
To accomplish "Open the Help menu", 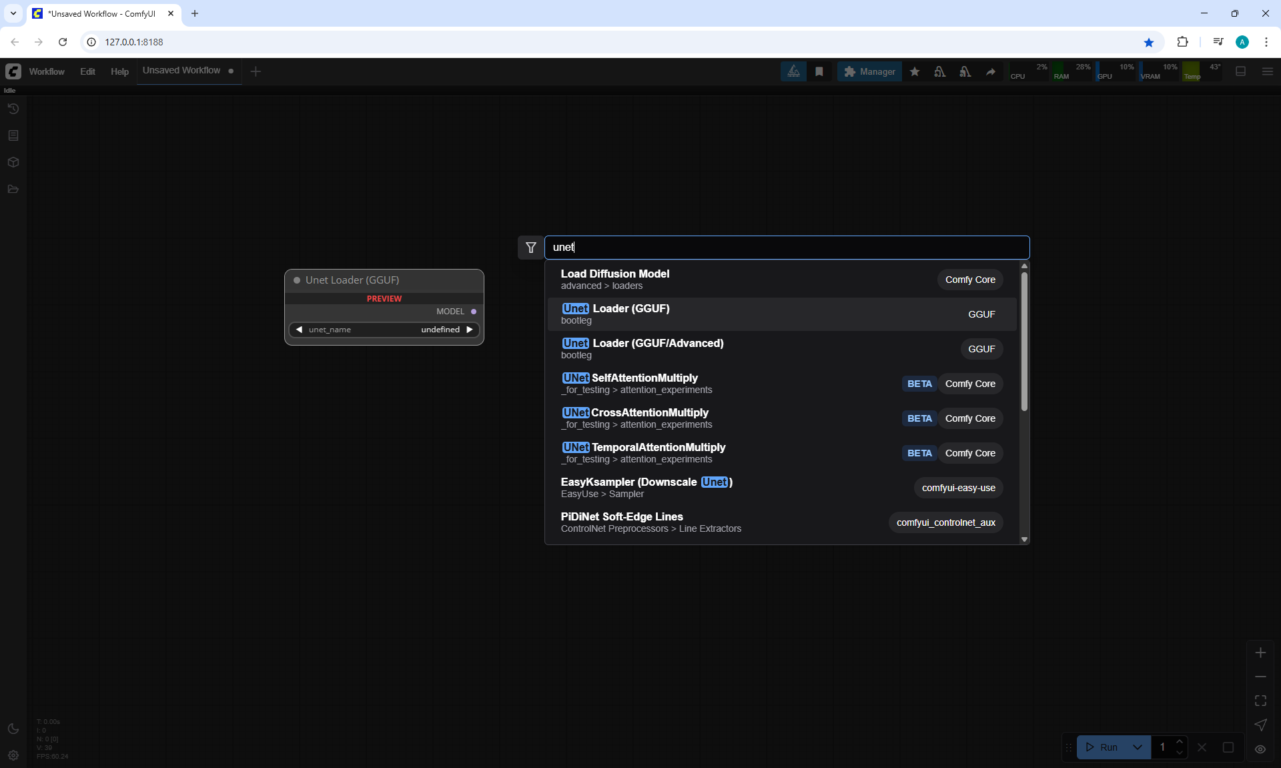I will click(x=119, y=71).
